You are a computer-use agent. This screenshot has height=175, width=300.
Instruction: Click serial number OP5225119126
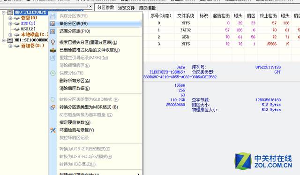[x=268, y=67]
